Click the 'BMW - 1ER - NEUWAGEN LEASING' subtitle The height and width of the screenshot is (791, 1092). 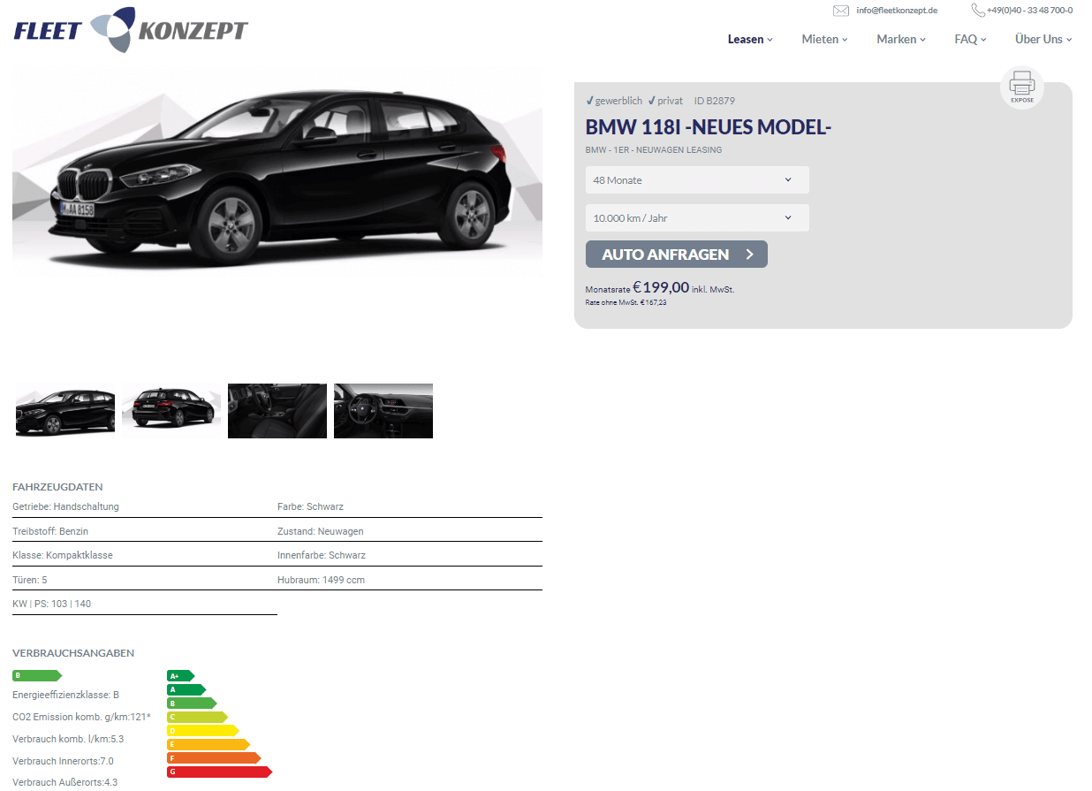pos(654,150)
